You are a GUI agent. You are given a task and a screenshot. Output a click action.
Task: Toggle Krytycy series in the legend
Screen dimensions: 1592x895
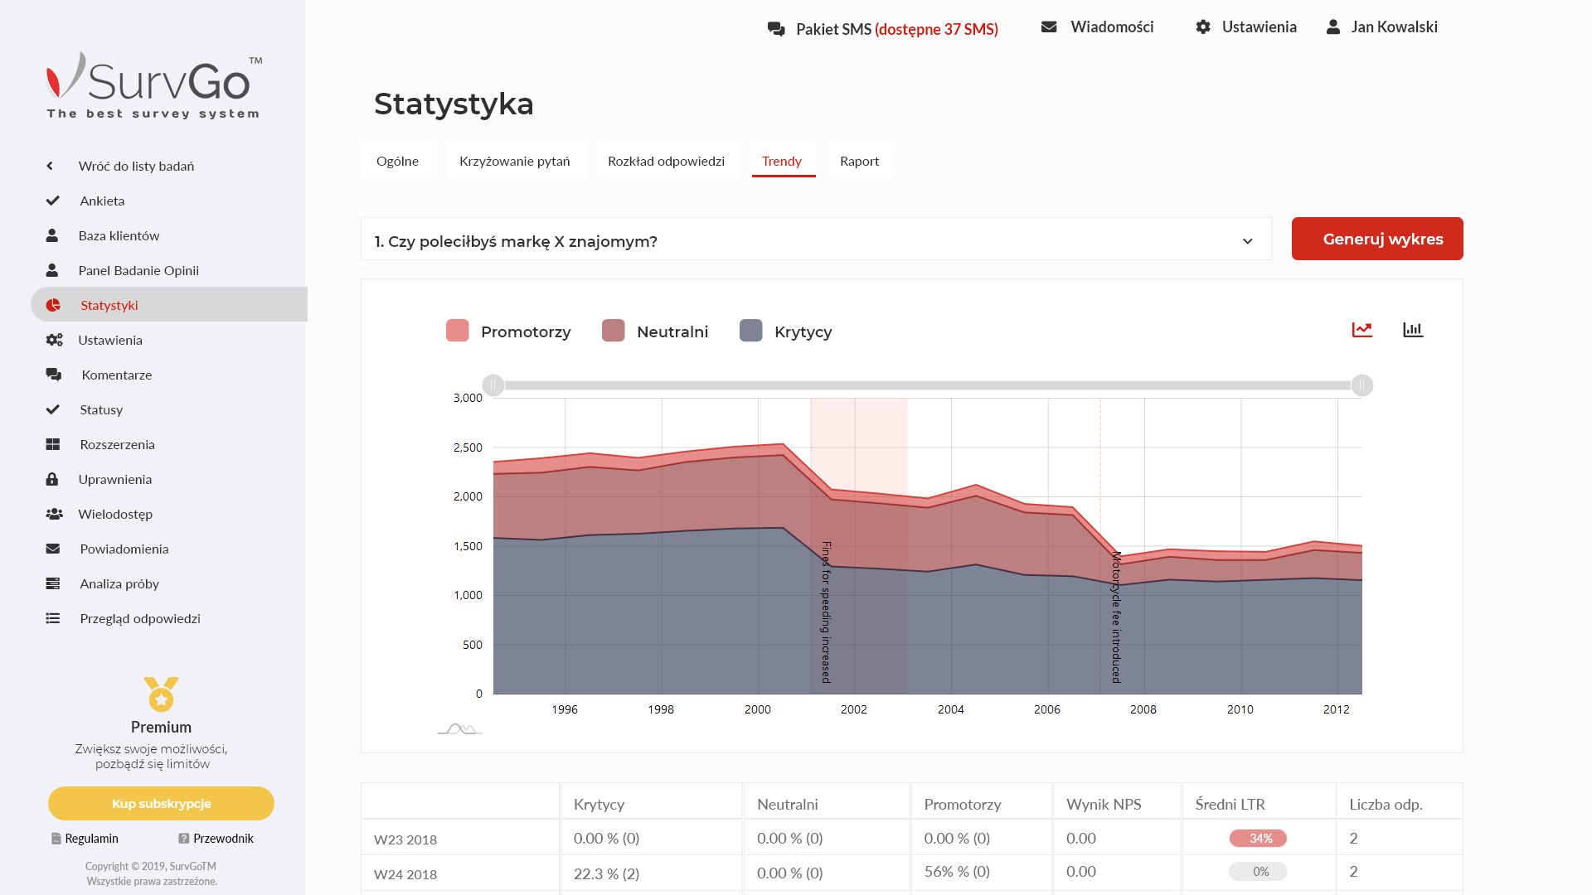pos(785,331)
